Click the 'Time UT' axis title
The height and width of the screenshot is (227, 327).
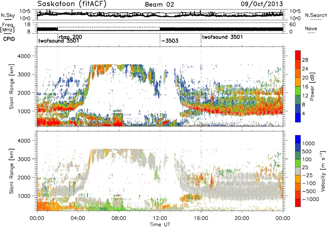pyautogui.click(x=160, y=225)
